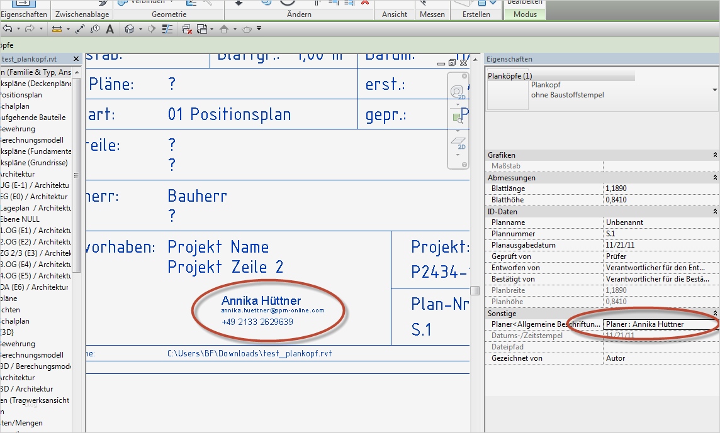Viewport: 720px width, 433px height.
Task: Click the gray house arrow icon
Action: [224, 29]
